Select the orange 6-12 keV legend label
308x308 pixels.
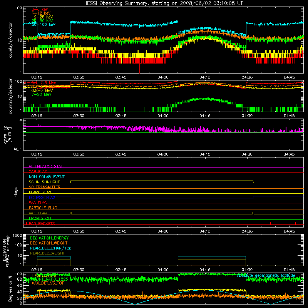pyautogui.click(x=41, y=13)
